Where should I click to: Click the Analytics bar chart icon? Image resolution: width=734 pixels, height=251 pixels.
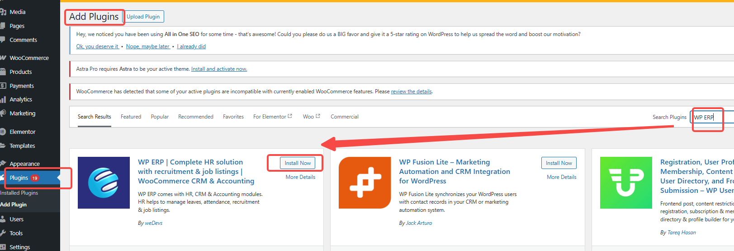pos(3,100)
